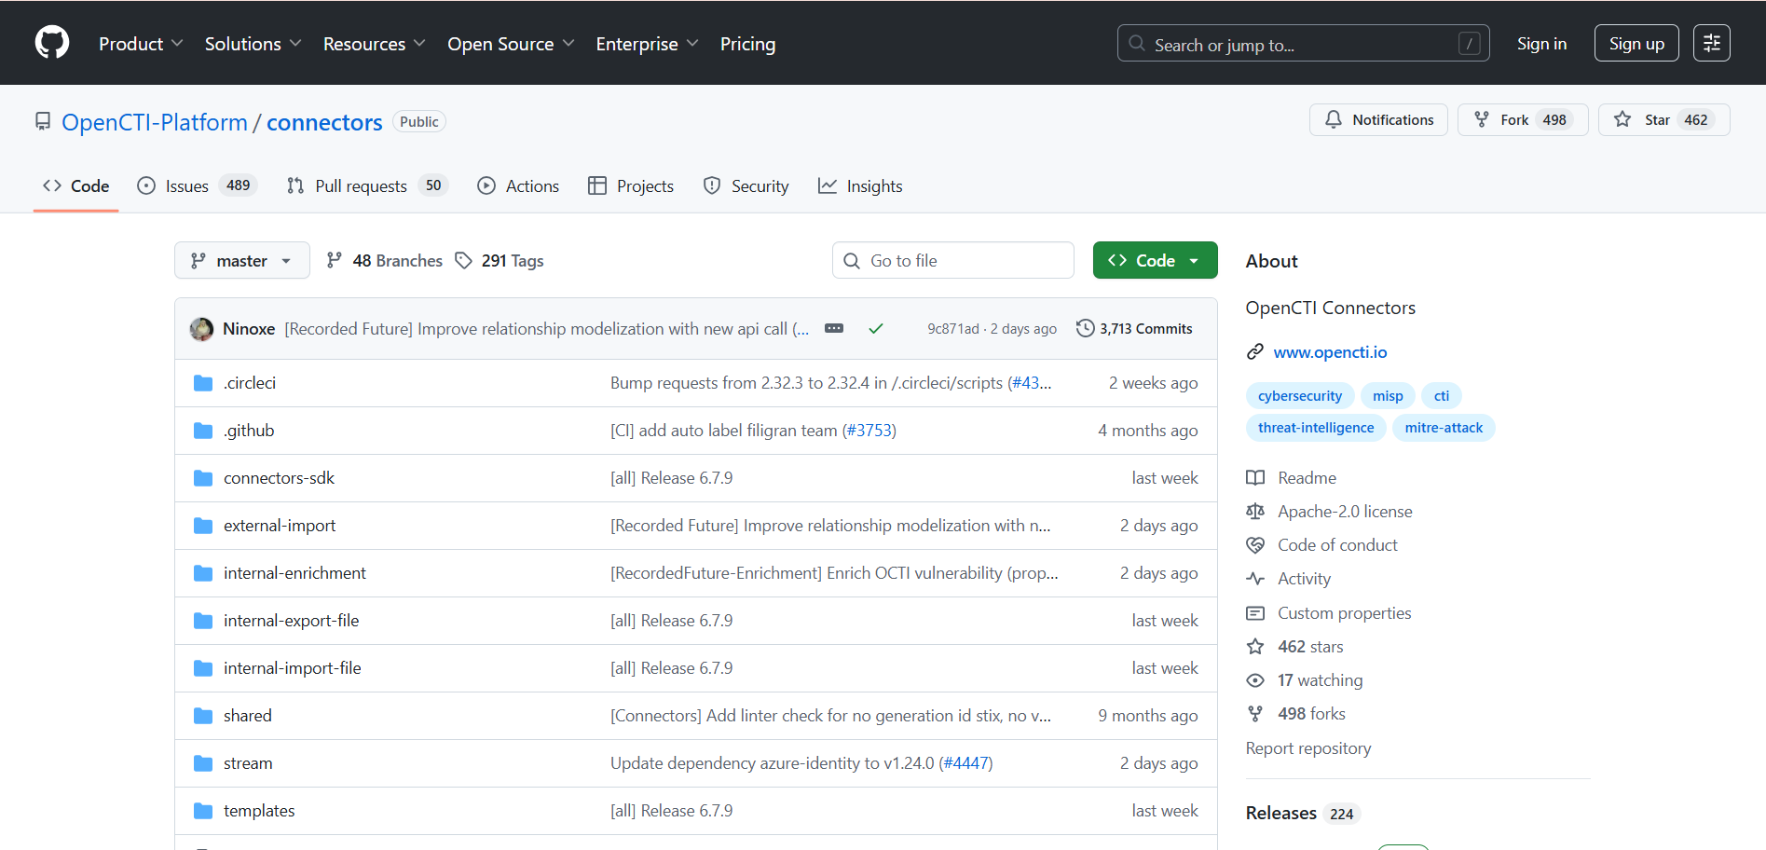Open pull request #4447 link
Image resolution: width=1766 pixels, height=850 pixels.
(x=965, y=763)
